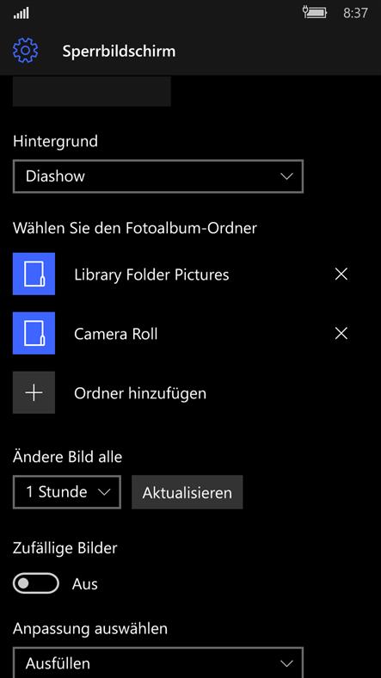
Task: Click the chevron arrow in Diashow dropdown
Action: [x=286, y=176]
